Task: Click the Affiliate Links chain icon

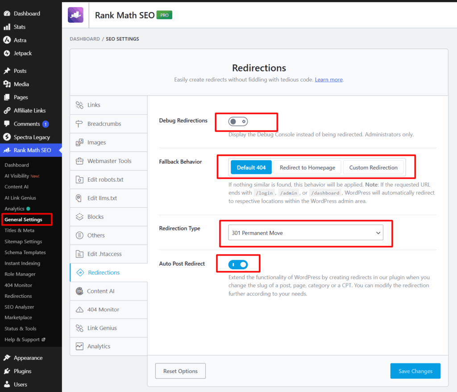Action: point(7,111)
